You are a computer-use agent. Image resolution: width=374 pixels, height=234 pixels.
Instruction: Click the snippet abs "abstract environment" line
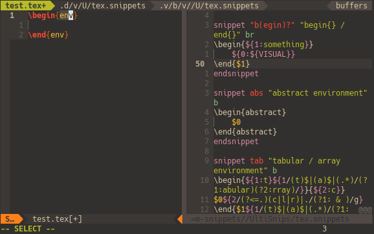tap(291, 93)
